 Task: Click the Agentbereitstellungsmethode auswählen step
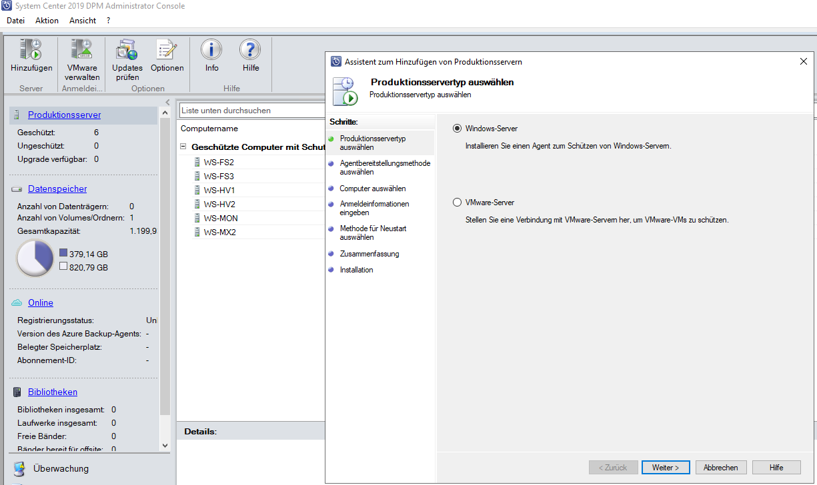385,167
